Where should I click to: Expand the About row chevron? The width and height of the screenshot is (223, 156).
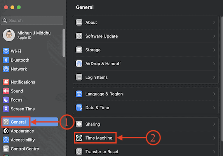[x=214, y=23]
